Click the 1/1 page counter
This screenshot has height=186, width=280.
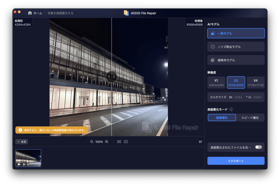click(x=200, y=142)
